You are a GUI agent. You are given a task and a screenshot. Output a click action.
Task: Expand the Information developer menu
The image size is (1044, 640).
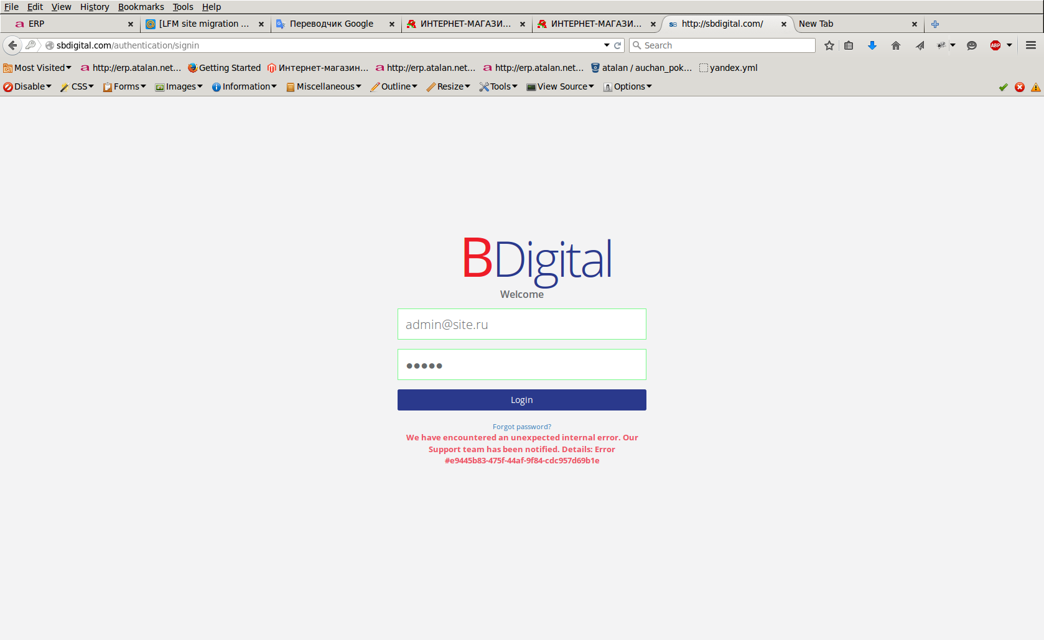coord(245,86)
